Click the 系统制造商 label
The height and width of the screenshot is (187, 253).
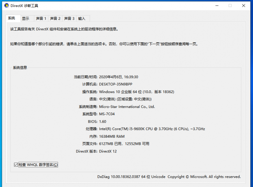88,107
